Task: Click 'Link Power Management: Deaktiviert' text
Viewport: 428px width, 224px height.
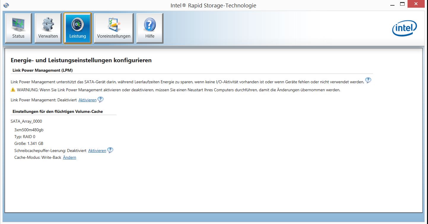Action: [x=44, y=100]
